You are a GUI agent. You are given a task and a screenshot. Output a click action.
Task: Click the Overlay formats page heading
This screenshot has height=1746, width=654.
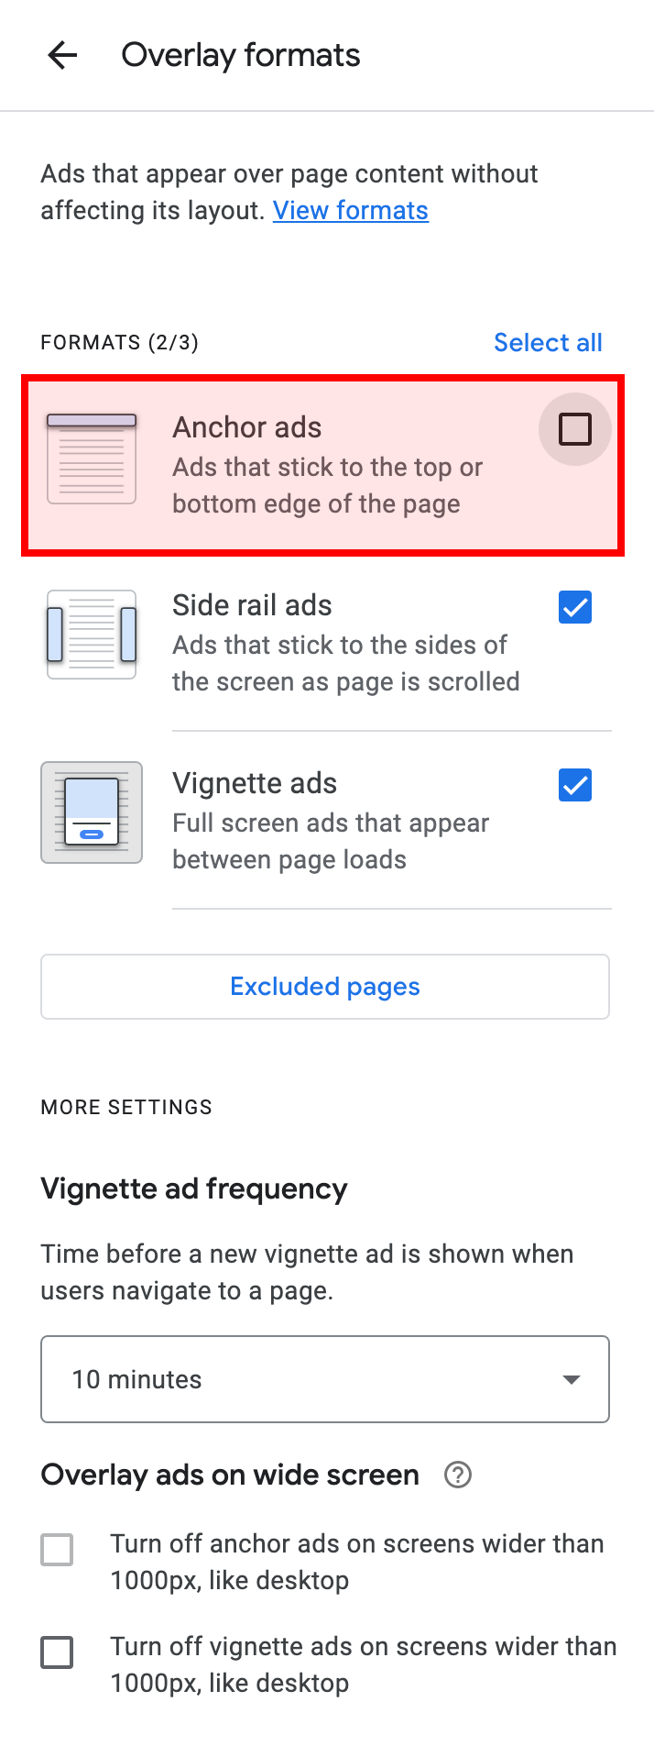[x=241, y=55]
